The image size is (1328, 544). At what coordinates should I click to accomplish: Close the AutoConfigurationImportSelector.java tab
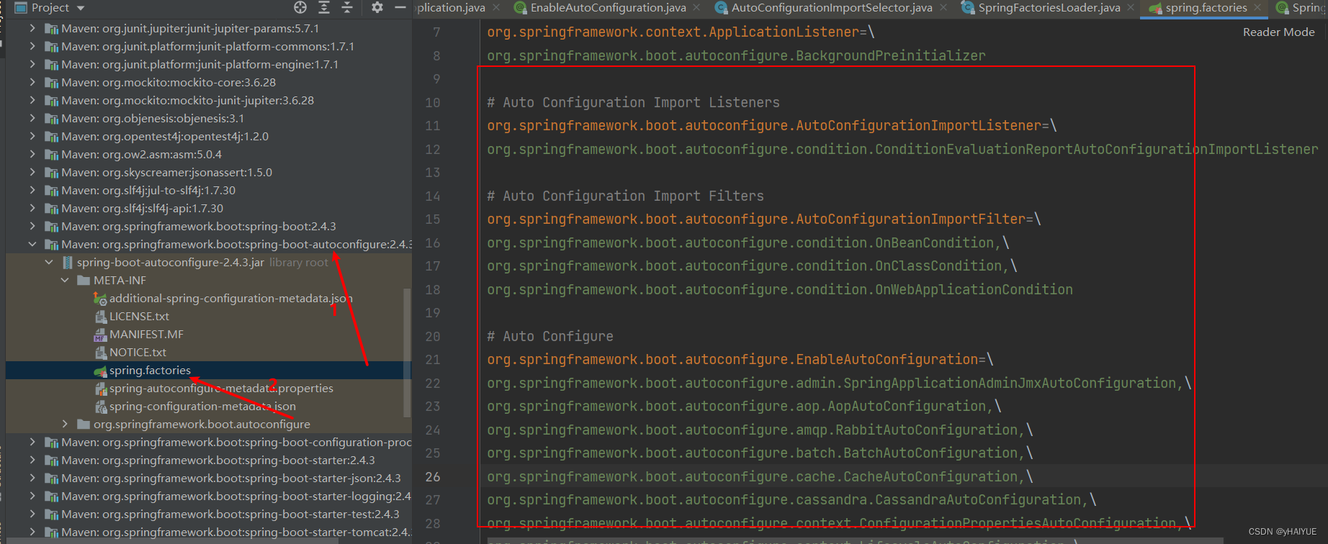[943, 8]
